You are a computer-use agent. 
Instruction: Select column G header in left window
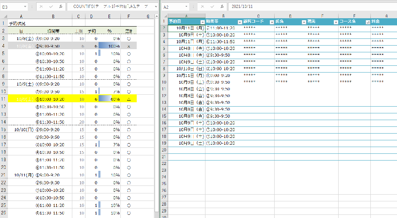coord(148,16)
